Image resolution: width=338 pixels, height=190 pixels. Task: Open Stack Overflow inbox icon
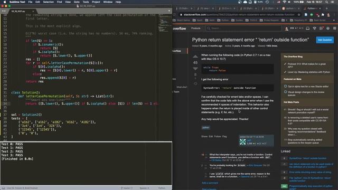coord(307,28)
